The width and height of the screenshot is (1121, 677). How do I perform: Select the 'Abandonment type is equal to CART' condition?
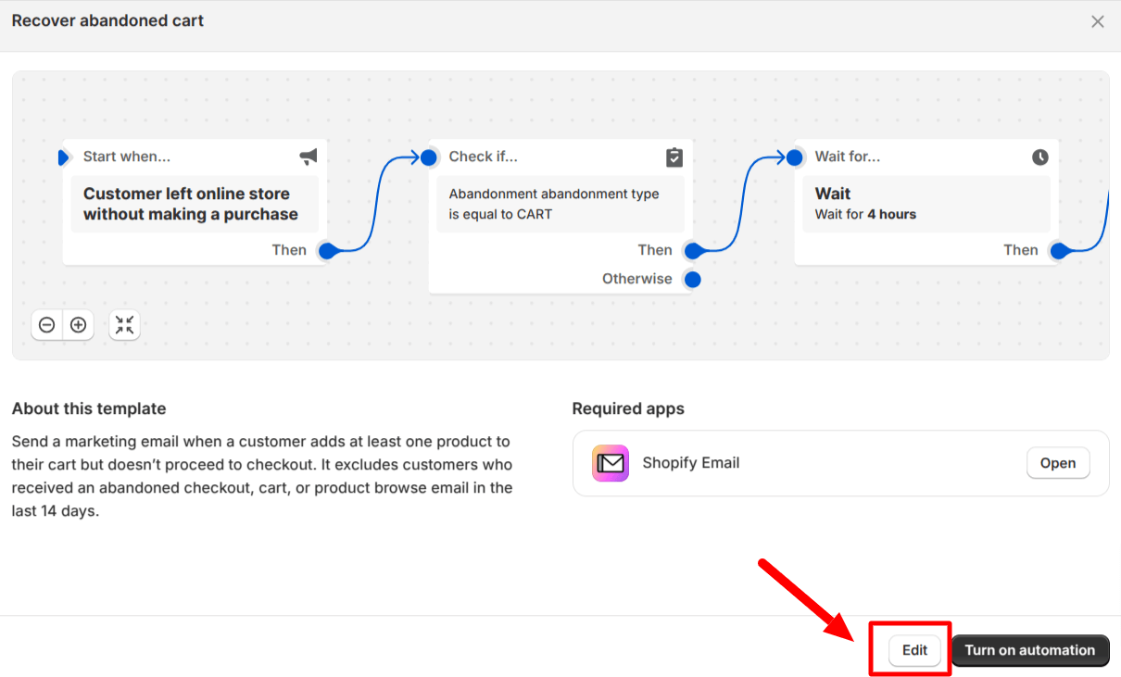(560, 204)
